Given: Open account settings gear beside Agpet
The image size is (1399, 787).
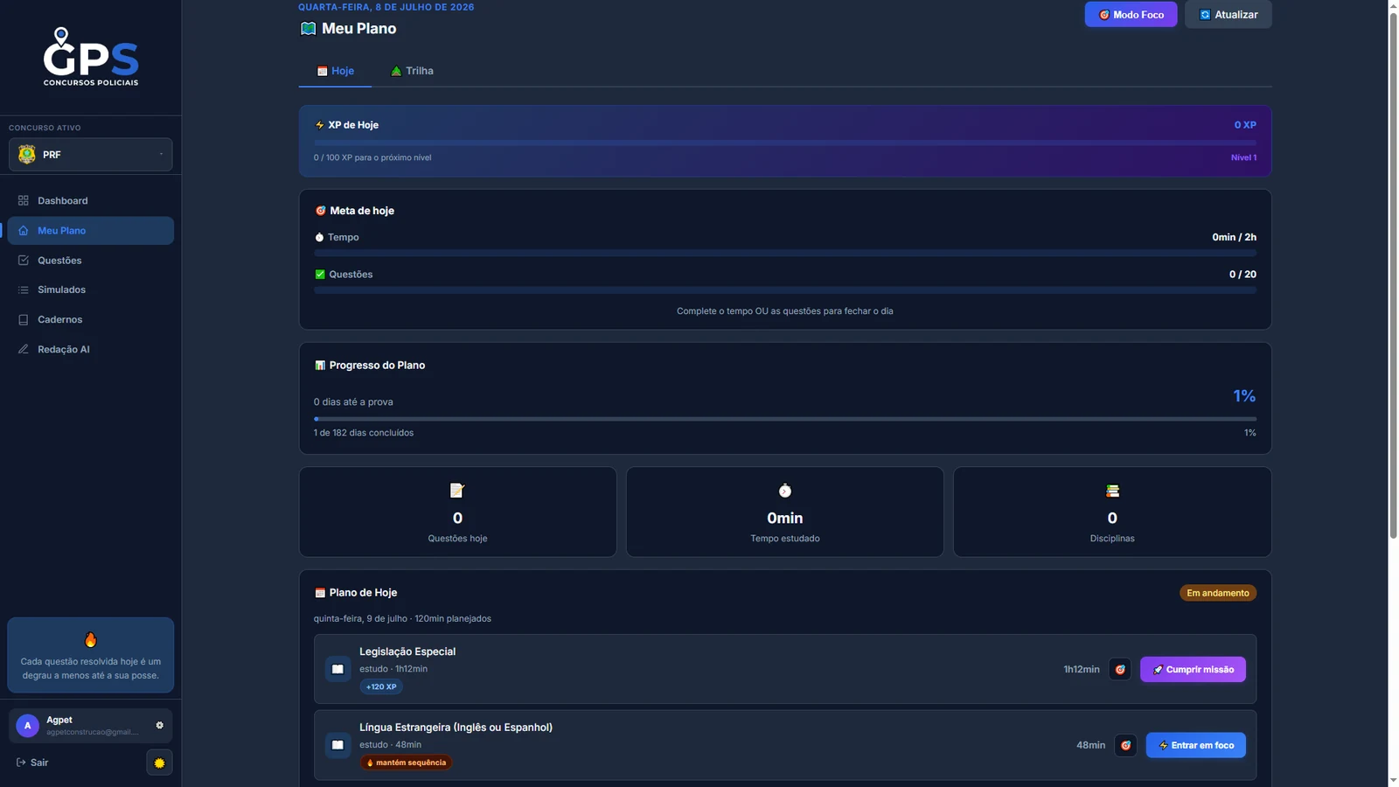Looking at the screenshot, I should 159,725.
